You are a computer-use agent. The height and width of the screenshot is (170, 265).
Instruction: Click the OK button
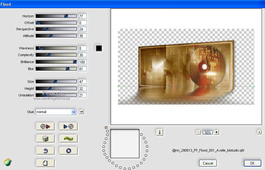(x=252, y=163)
